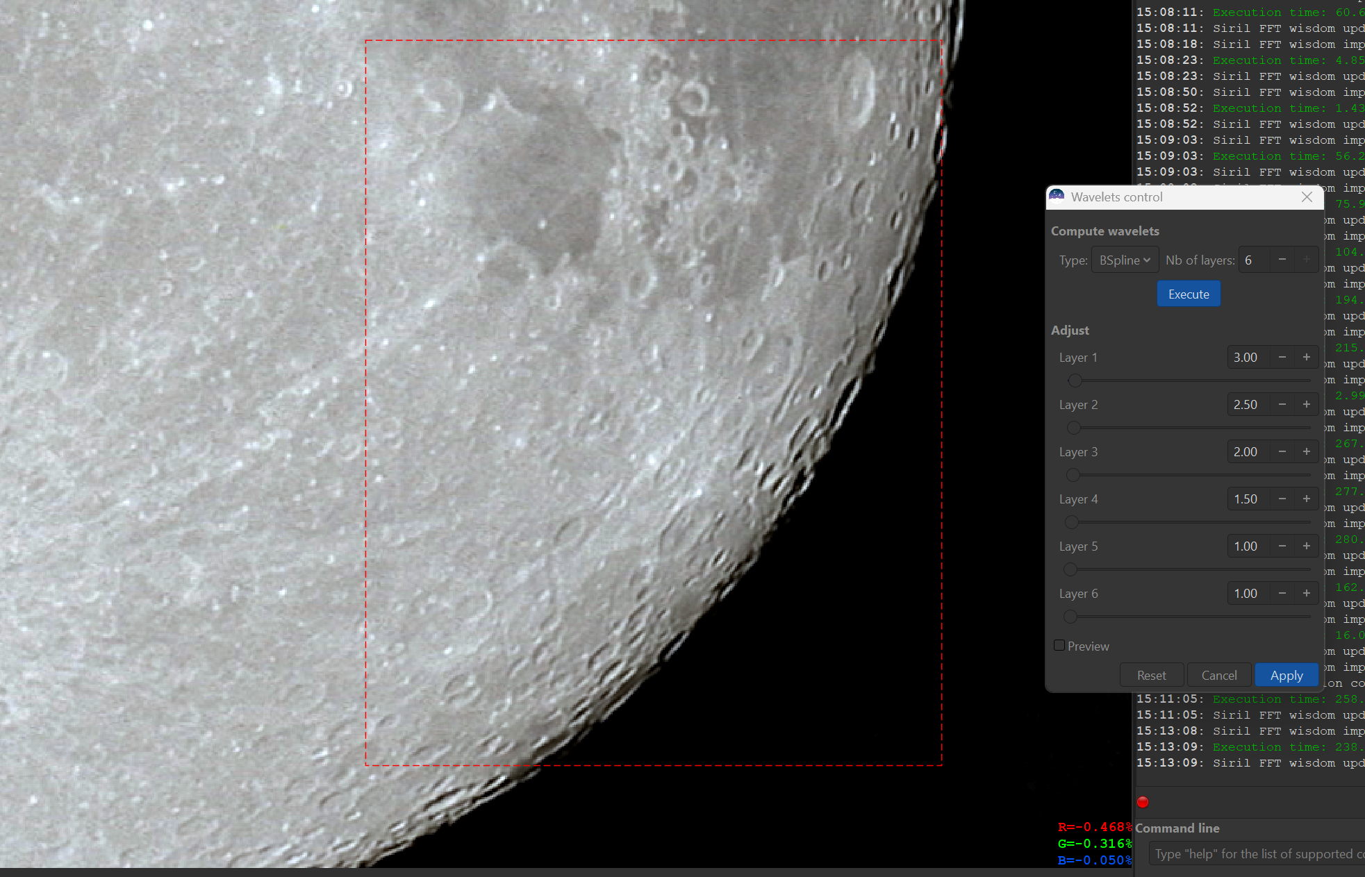Apply the wavelet adjustments

(x=1287, y=676)
